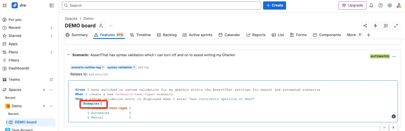Open the notifications bell
Viewport: 405px width, 131px height.
pos(371,5)
